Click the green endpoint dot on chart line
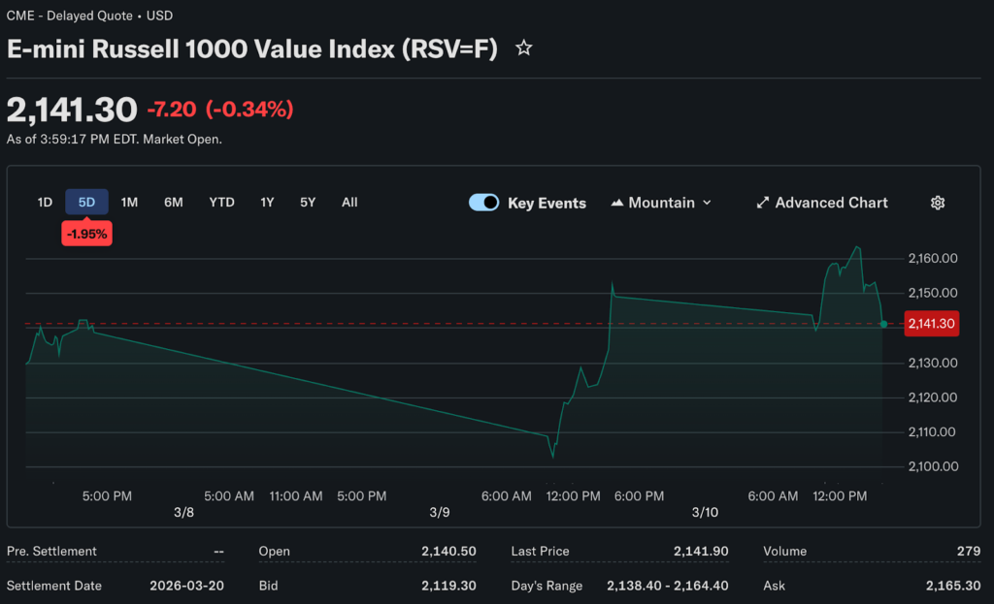 pyautogui.click(x=883, y=324)
